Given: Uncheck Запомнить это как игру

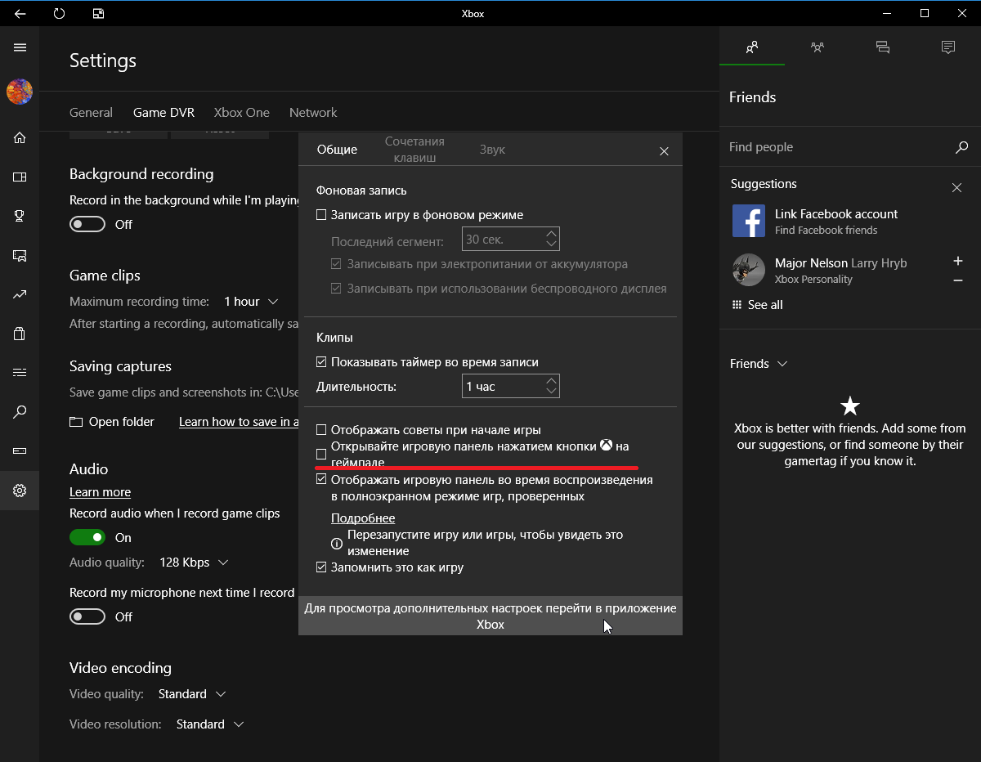Looking at the screenshot, I should (321, 567).
